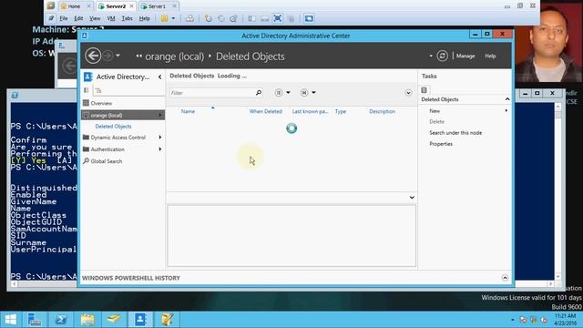Sort by Name column header
Image resolution: width=583 pixels, height=328 pixels.
tap(188, 111)
